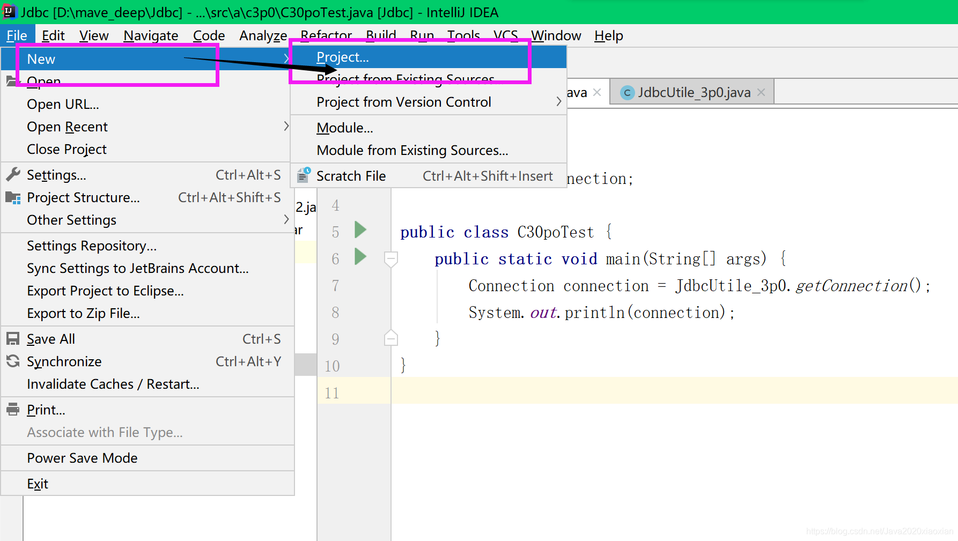Open the Window menu
958x541 pixels.
(556, 36)
